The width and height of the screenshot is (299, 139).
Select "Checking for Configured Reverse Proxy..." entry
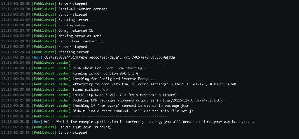point(113,79)
